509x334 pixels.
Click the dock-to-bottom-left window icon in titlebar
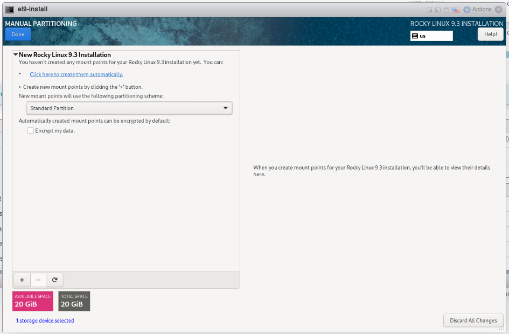438,10
